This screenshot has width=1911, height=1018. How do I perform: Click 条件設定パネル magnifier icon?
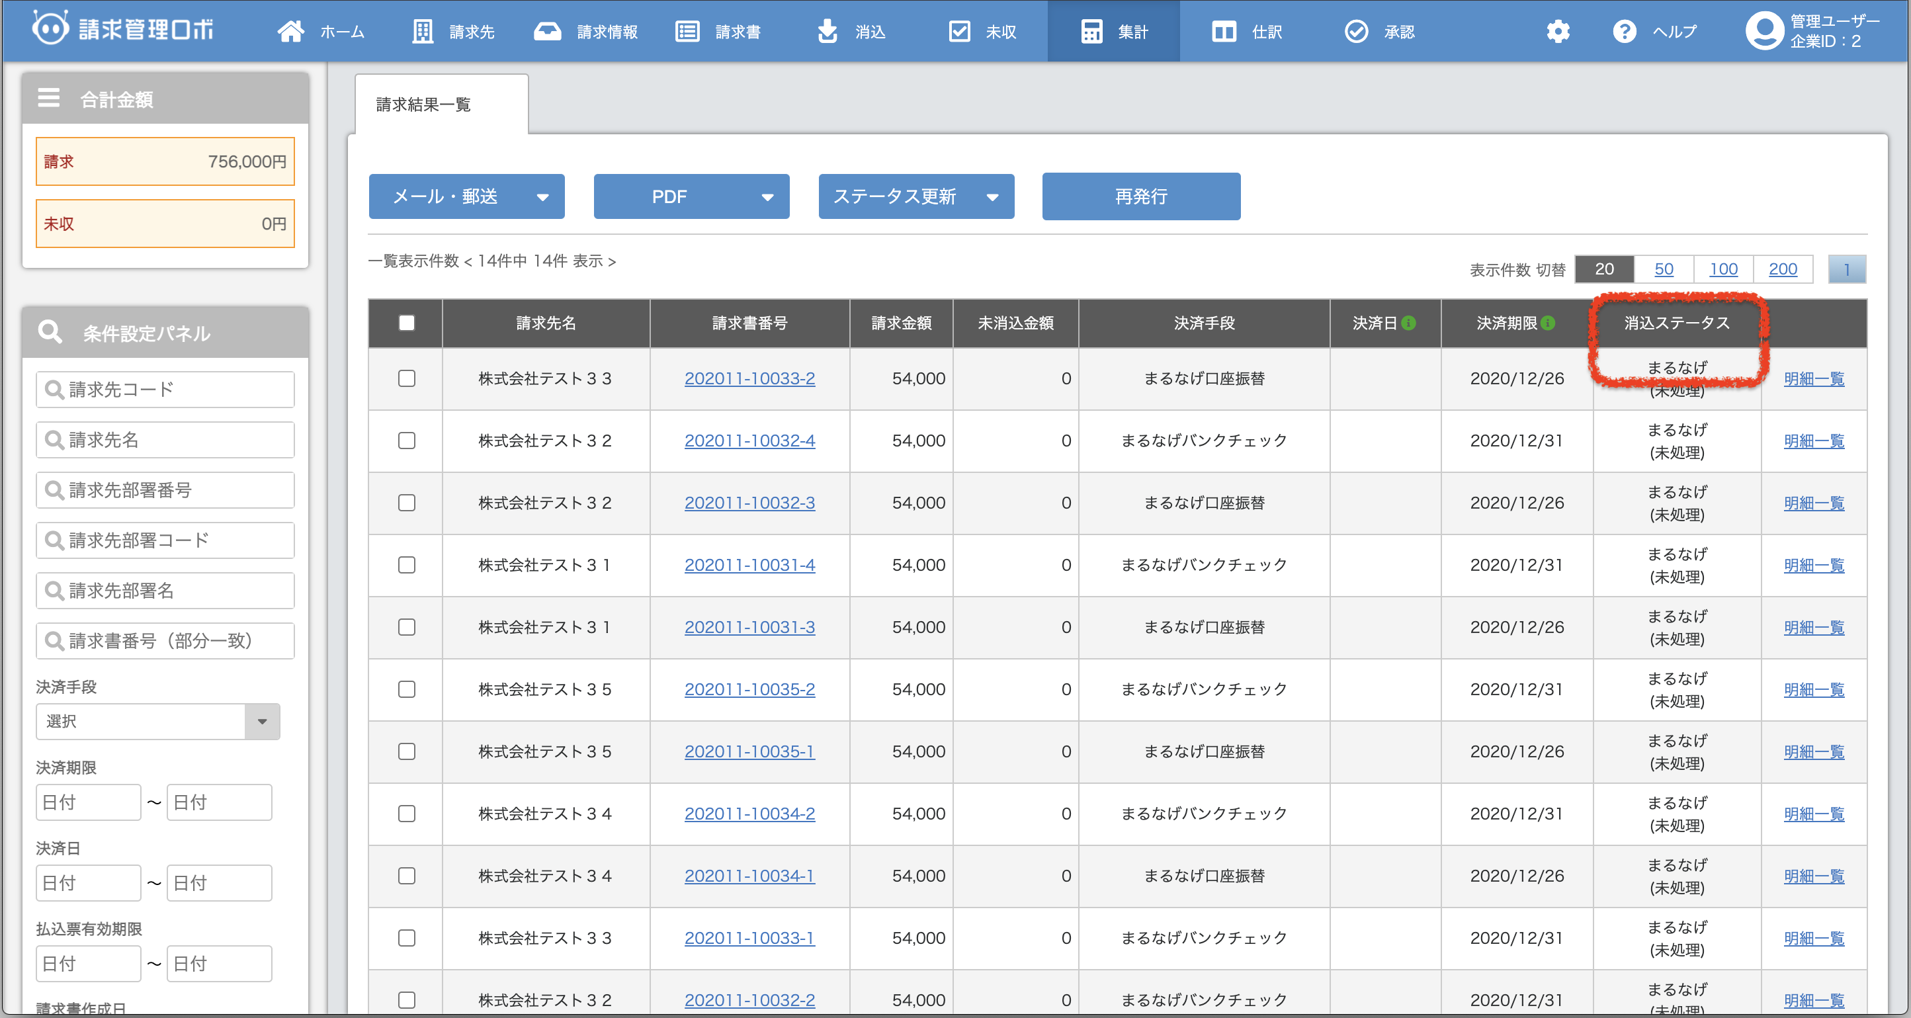tap(50, 331)
